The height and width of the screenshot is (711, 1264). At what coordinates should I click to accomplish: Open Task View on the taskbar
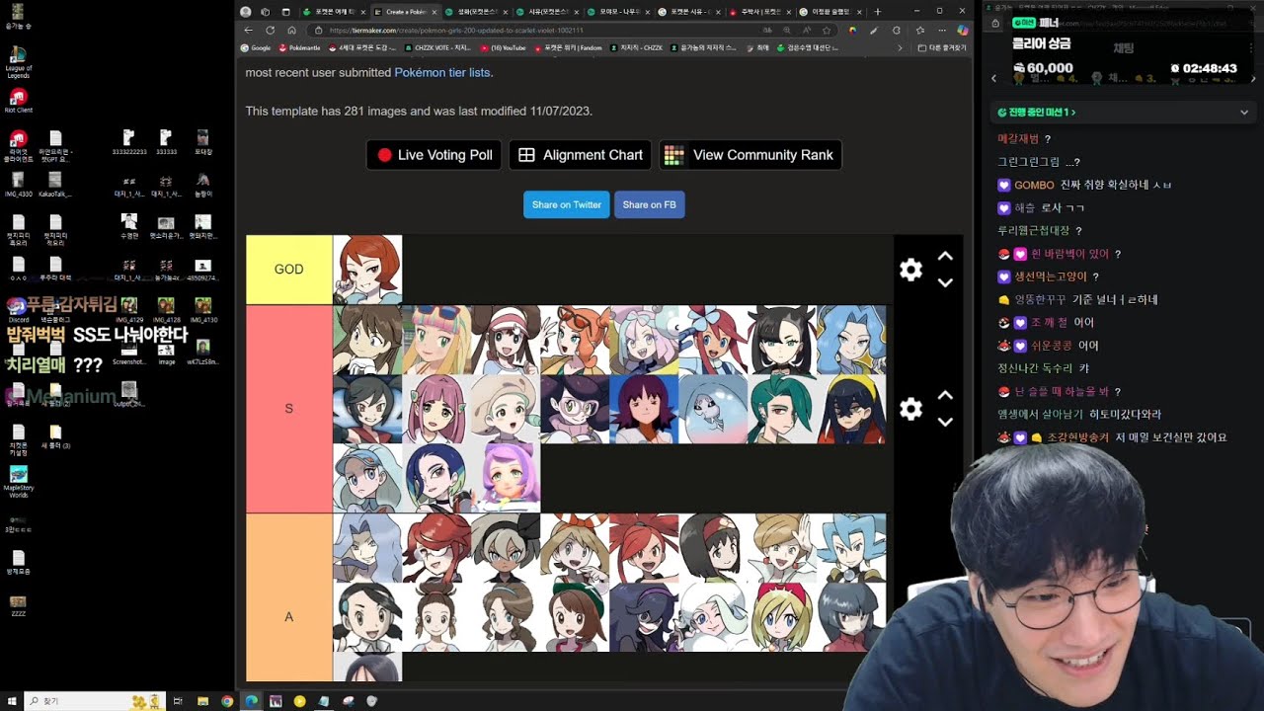point(178,701)
